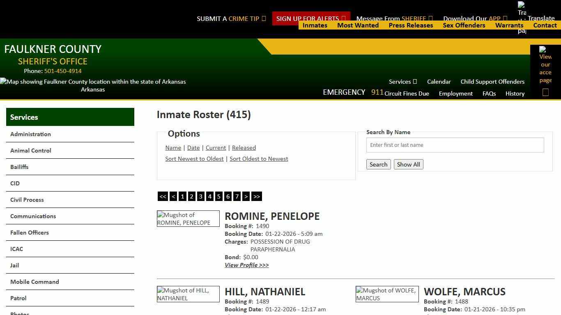The height and width of the screenshot is (315, 561).
Task: Click the Show All button
Action: [x=408, y=164]
